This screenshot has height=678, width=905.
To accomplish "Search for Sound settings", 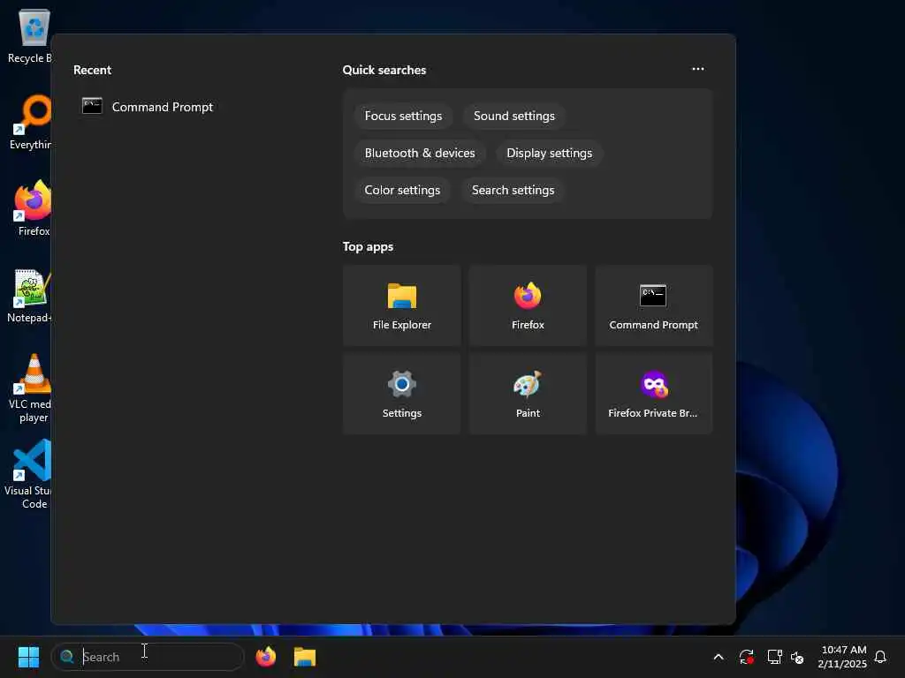I will point(514,116).
